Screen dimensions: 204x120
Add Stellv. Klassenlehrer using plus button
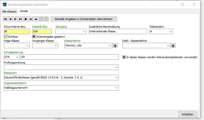tap(173, 46)
